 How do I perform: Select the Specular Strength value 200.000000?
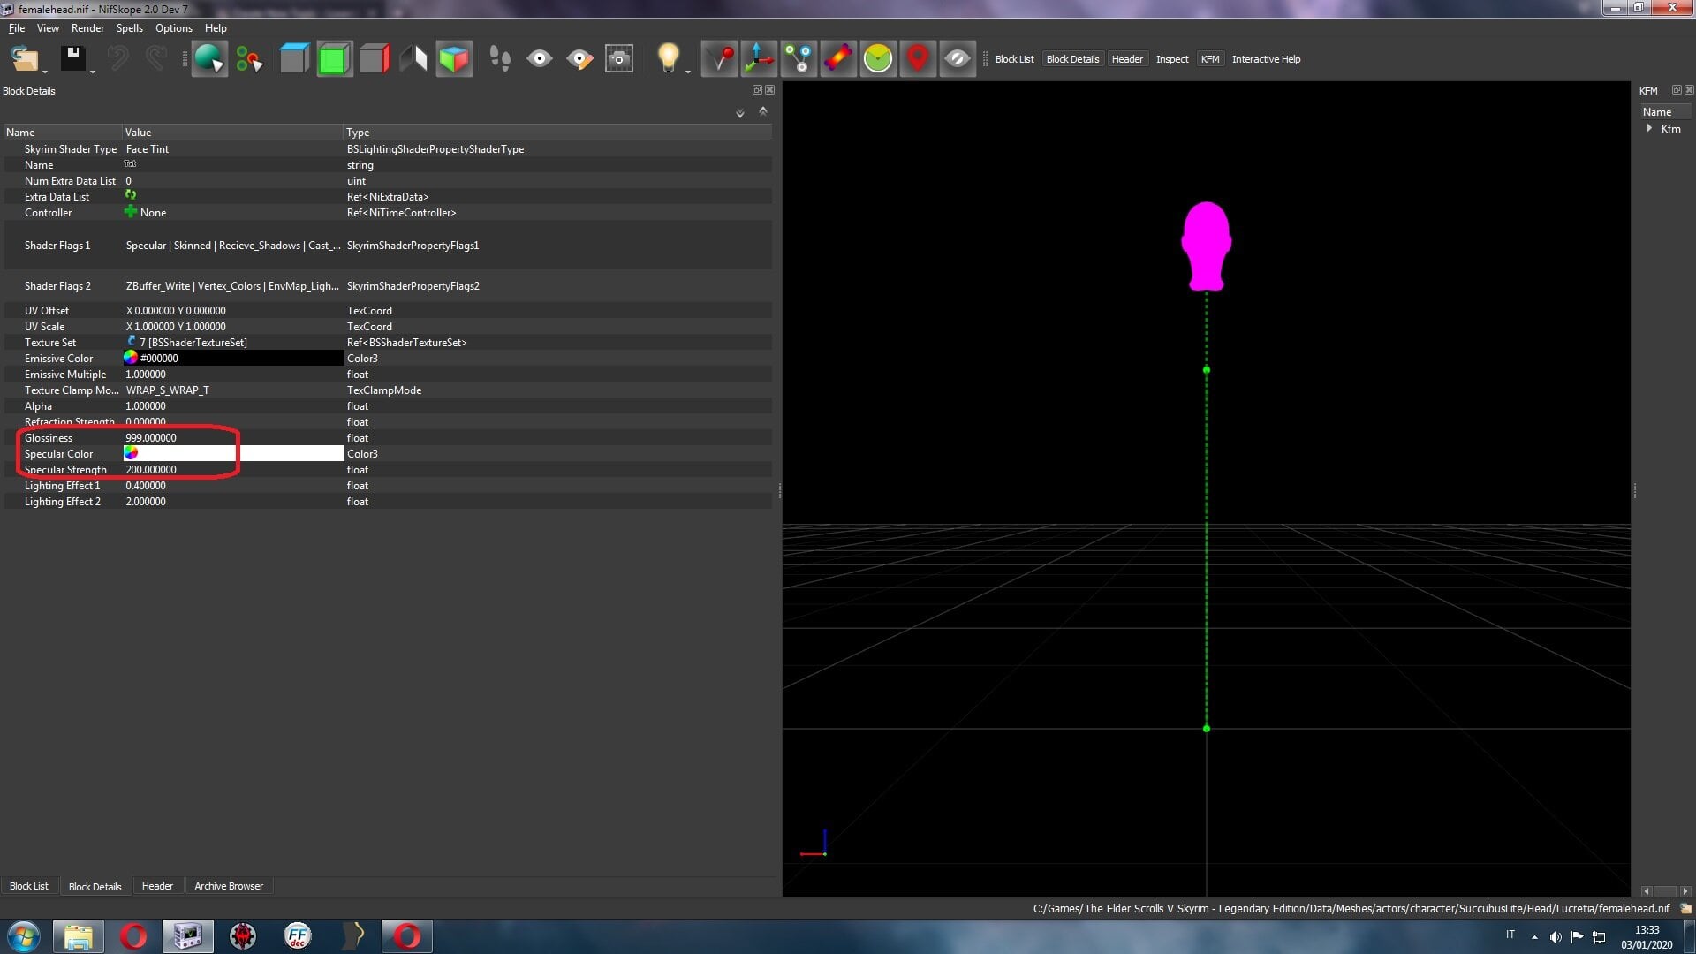pos(151,470)
